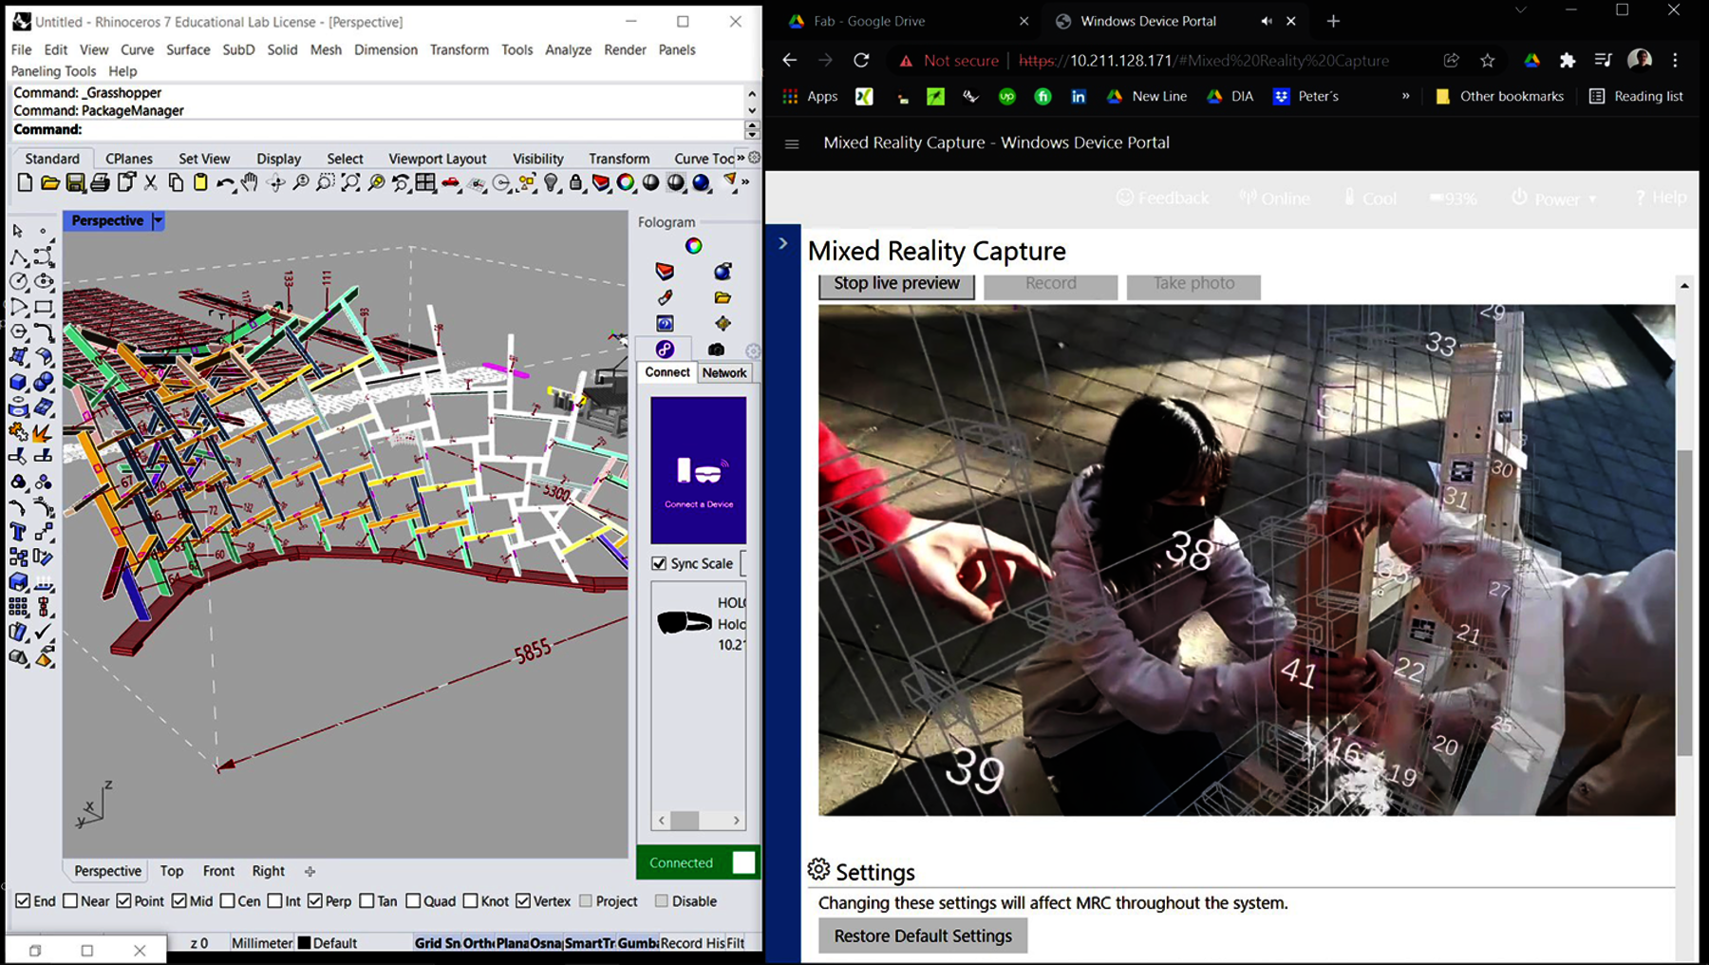The image size is (1709, 965).
Task: Open the Power dropdown in Device Portal
Action: tap(1553, 199)
